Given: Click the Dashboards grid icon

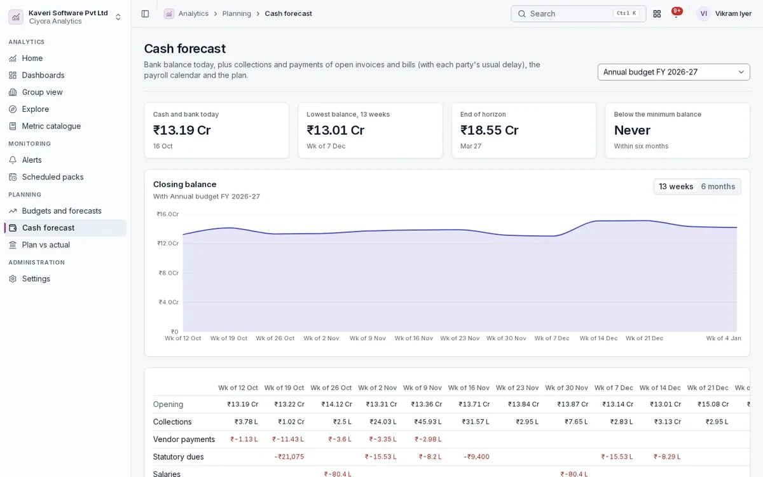Looking at the screenshot, I should pyautogui.click(x=13, y=75).
